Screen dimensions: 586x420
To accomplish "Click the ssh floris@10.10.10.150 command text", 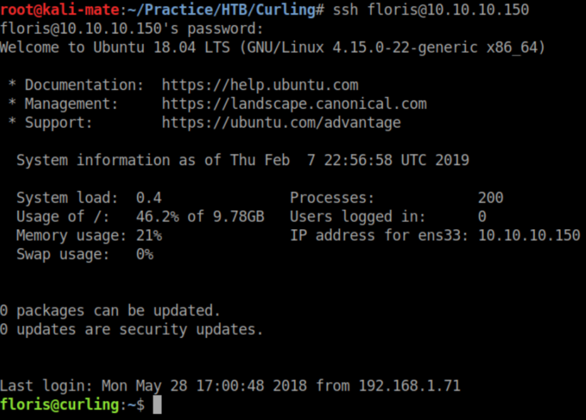I will (x=431, y=10).
